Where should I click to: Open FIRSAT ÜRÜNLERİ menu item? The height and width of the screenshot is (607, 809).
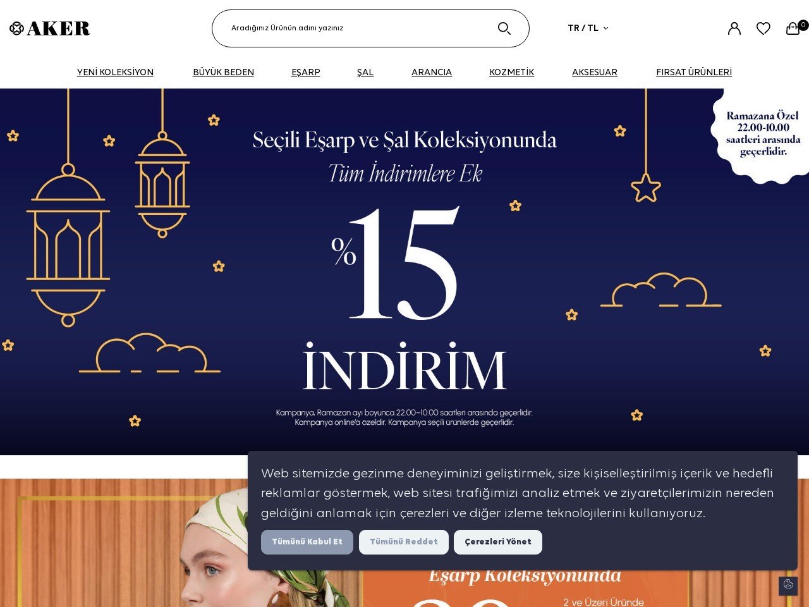coord(694,72)
